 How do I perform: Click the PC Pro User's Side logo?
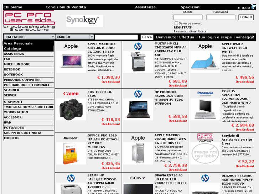(x=29, y=21)
